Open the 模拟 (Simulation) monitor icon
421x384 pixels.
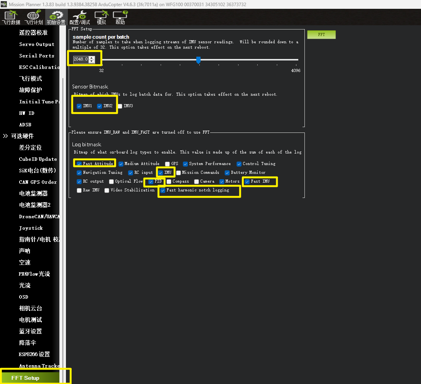coord(102,18)
